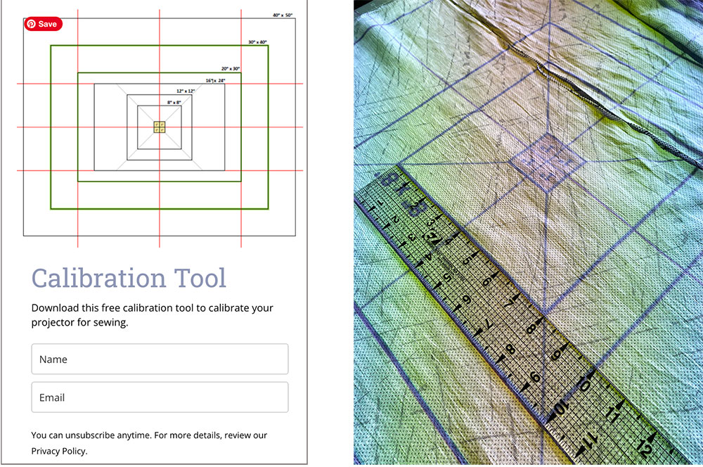Click the number 12 on the ruler
Image resolution: width=703 pixels, height=467 pixels.
[x=645, y=445]
